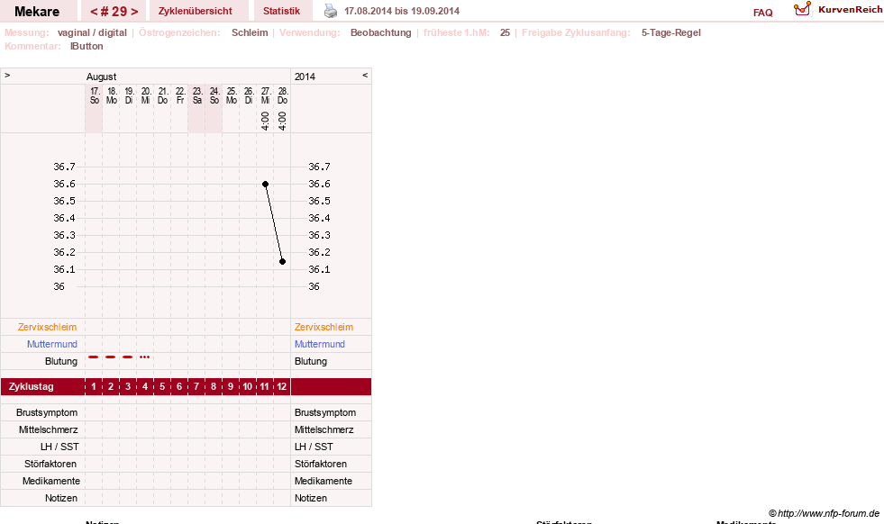Image resolution: width=884 pixels, height=524 pixels.
Task: Select cycle day 8 in the Zyklustag row
Action: [214, 386]
